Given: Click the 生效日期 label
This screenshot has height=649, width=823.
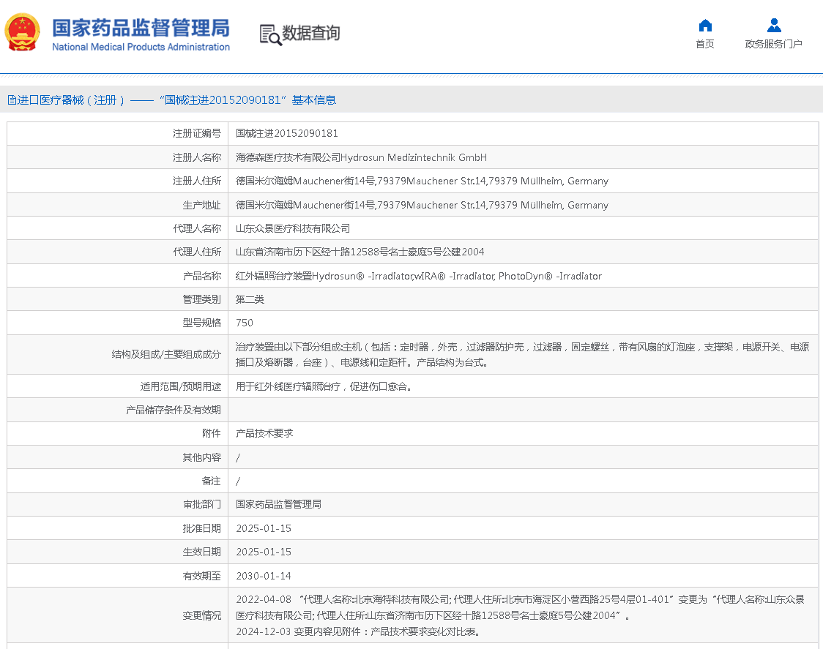Looking at the screenshot, I should (201, 552).
